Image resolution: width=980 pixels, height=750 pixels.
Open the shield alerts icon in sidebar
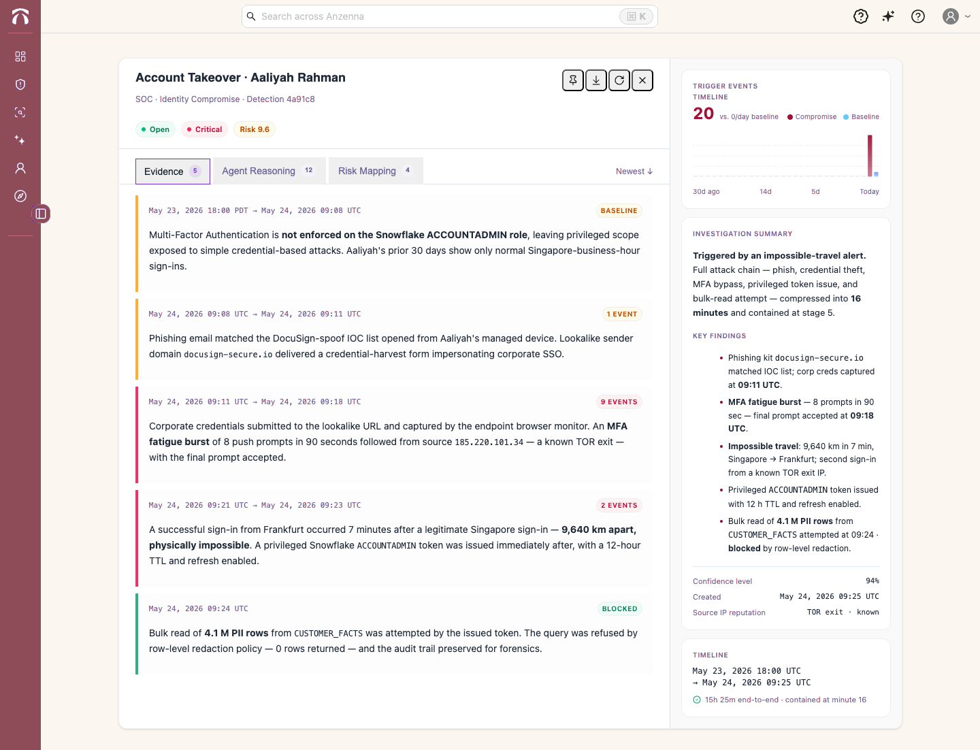[20, 84]
